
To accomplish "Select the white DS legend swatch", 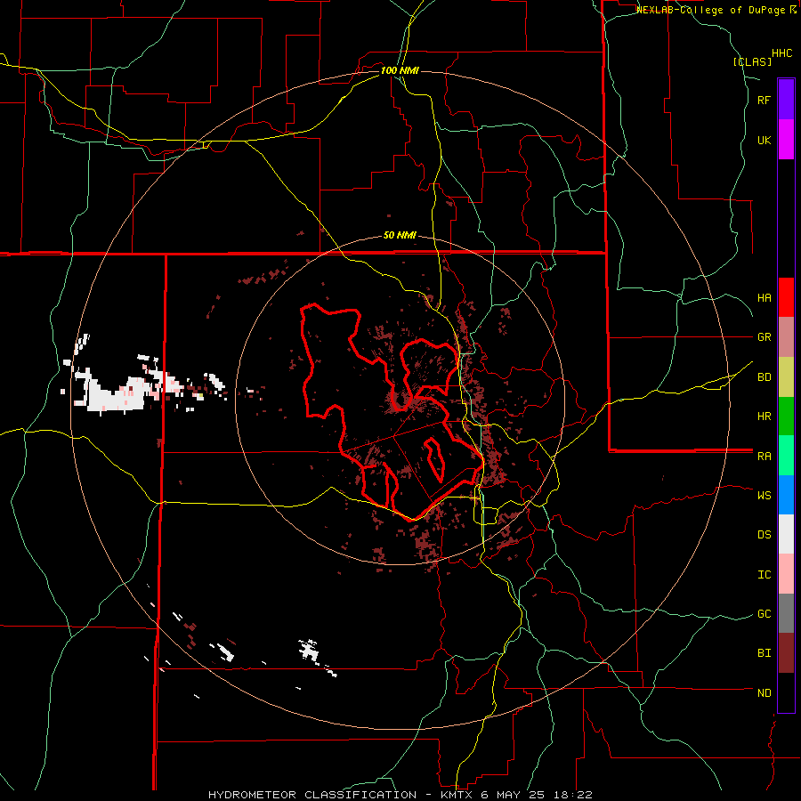I will (786, 534).
